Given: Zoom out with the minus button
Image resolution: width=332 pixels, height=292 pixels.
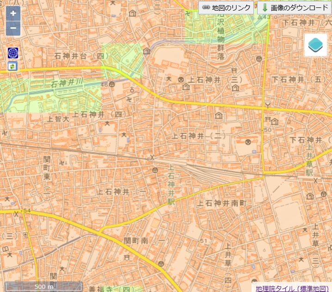Looking at the screenshot, I should pos(13,28).
